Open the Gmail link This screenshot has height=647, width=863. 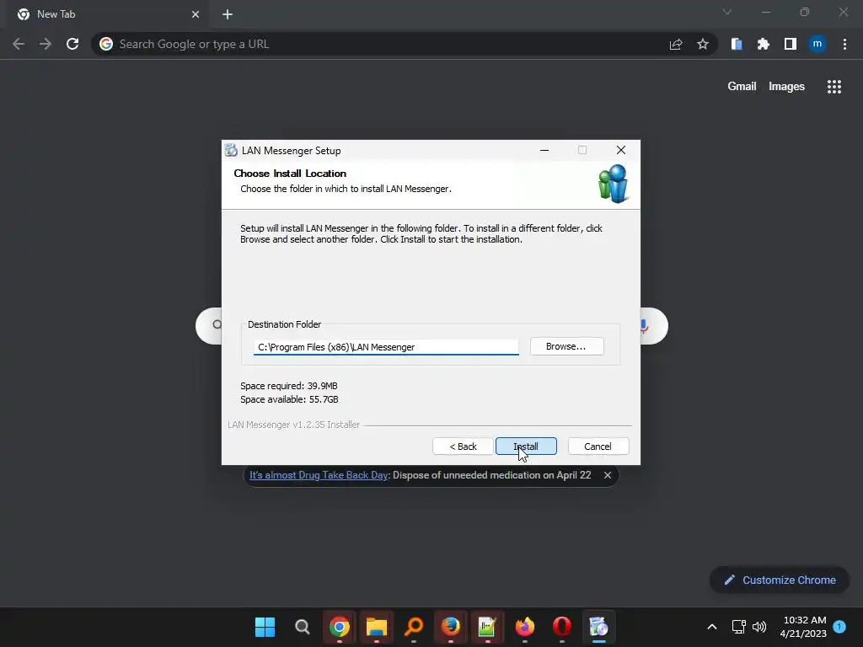tap(742, 87)
